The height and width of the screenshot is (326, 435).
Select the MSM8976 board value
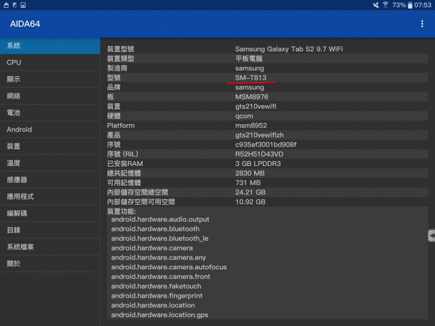[251, 97]
